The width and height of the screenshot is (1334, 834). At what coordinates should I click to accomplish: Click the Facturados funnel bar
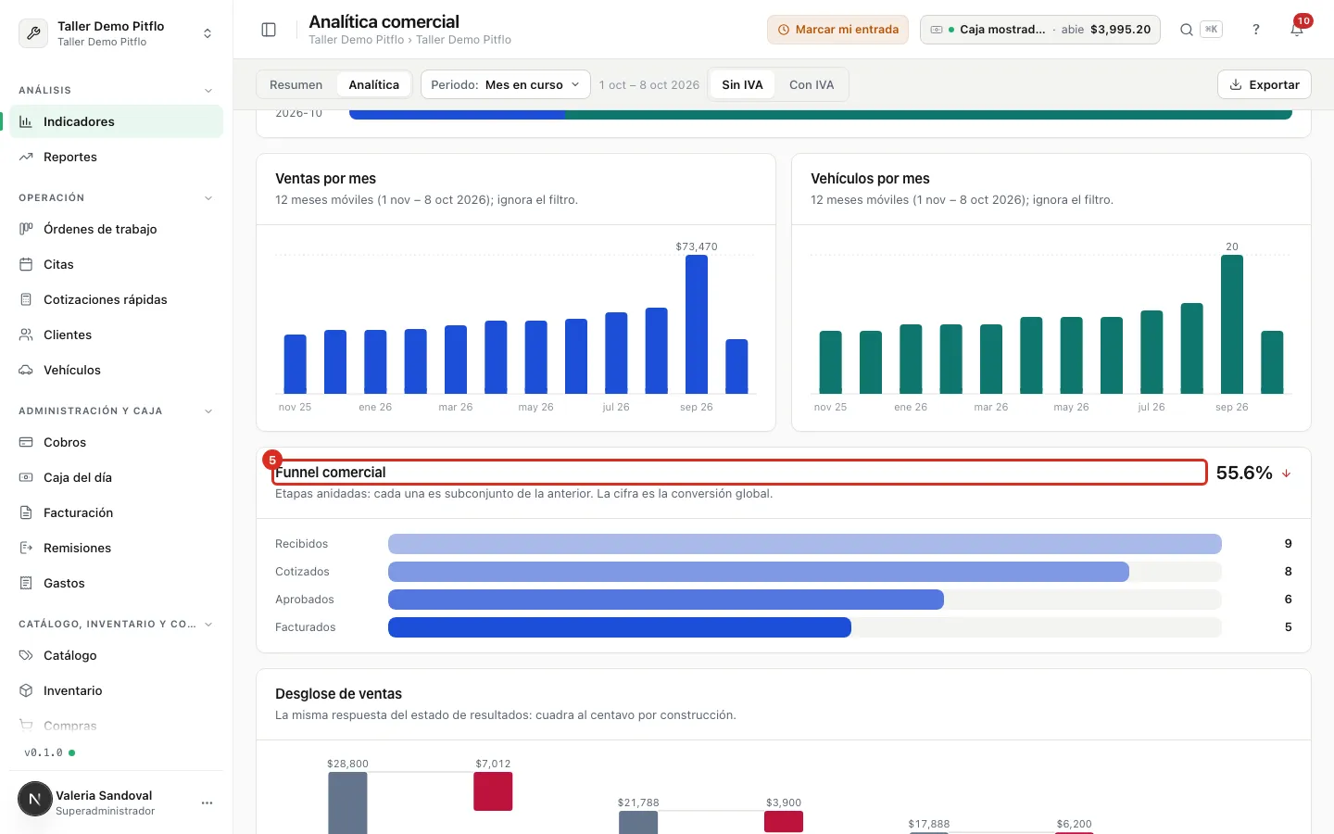tap(620, 627)
